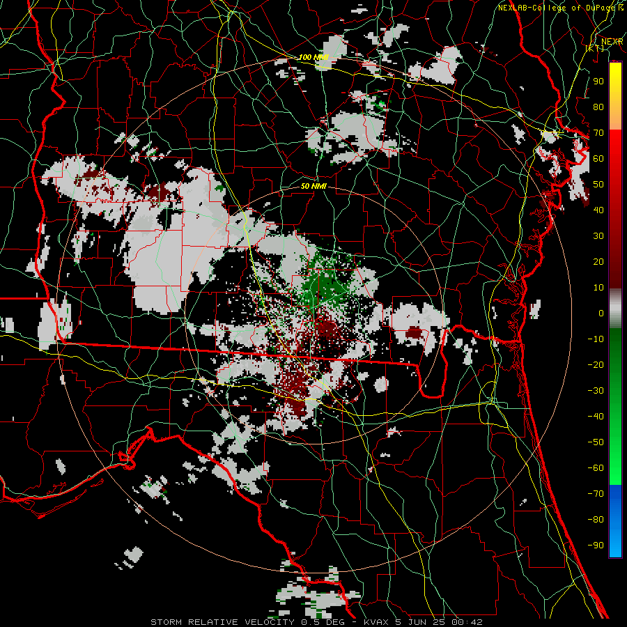Click the 40 value on the velocity scale
Viewport: 627px width, 627px height.
(598, 210)
